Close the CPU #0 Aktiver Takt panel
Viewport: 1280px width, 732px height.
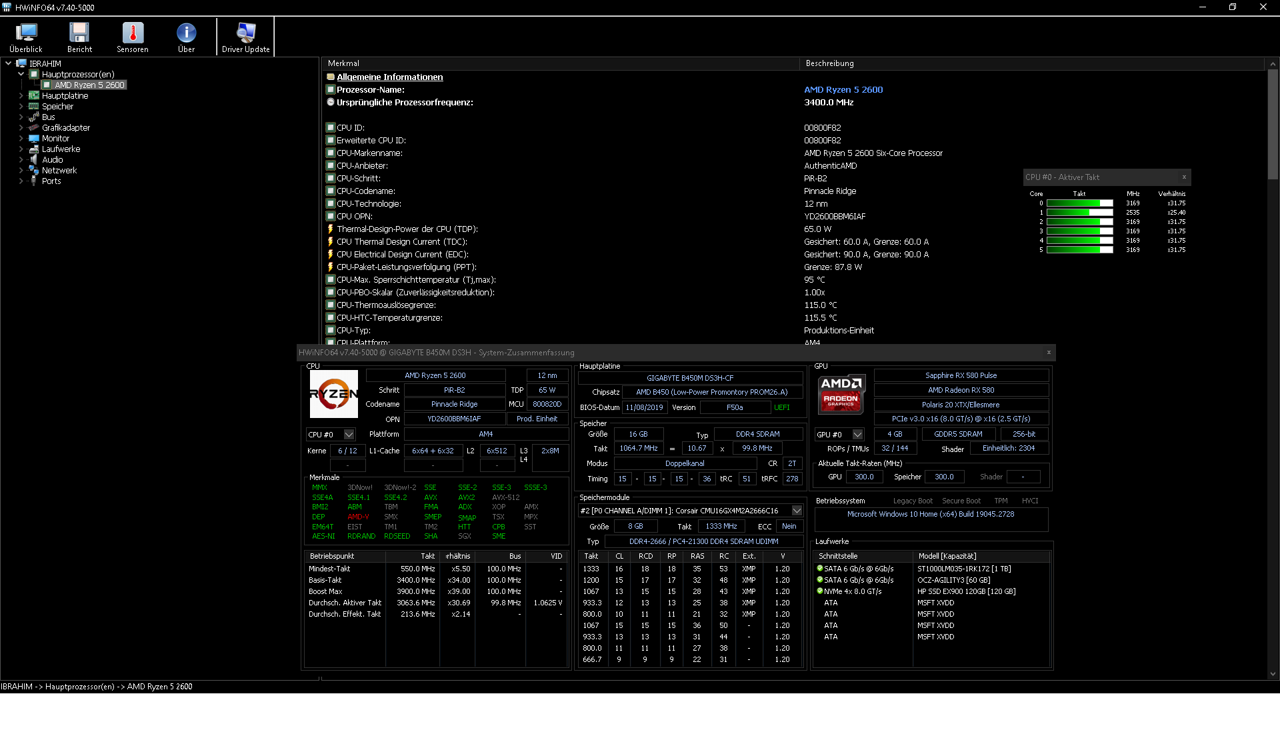point(1184,177)
